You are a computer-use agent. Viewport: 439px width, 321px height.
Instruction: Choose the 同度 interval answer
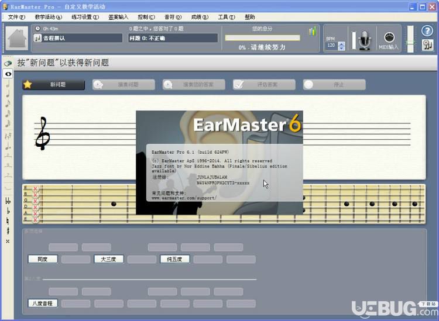43,259
